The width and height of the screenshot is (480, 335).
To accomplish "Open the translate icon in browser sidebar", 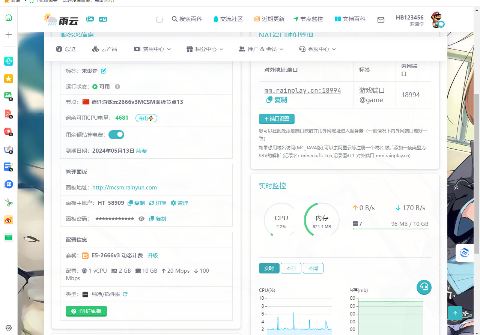I will [9, 184].
